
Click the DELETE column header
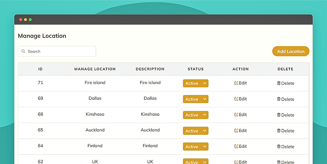click(286, 69)
